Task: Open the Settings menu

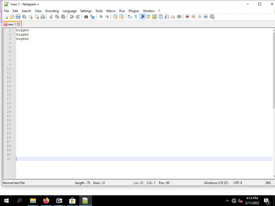Action: point(86,11)
